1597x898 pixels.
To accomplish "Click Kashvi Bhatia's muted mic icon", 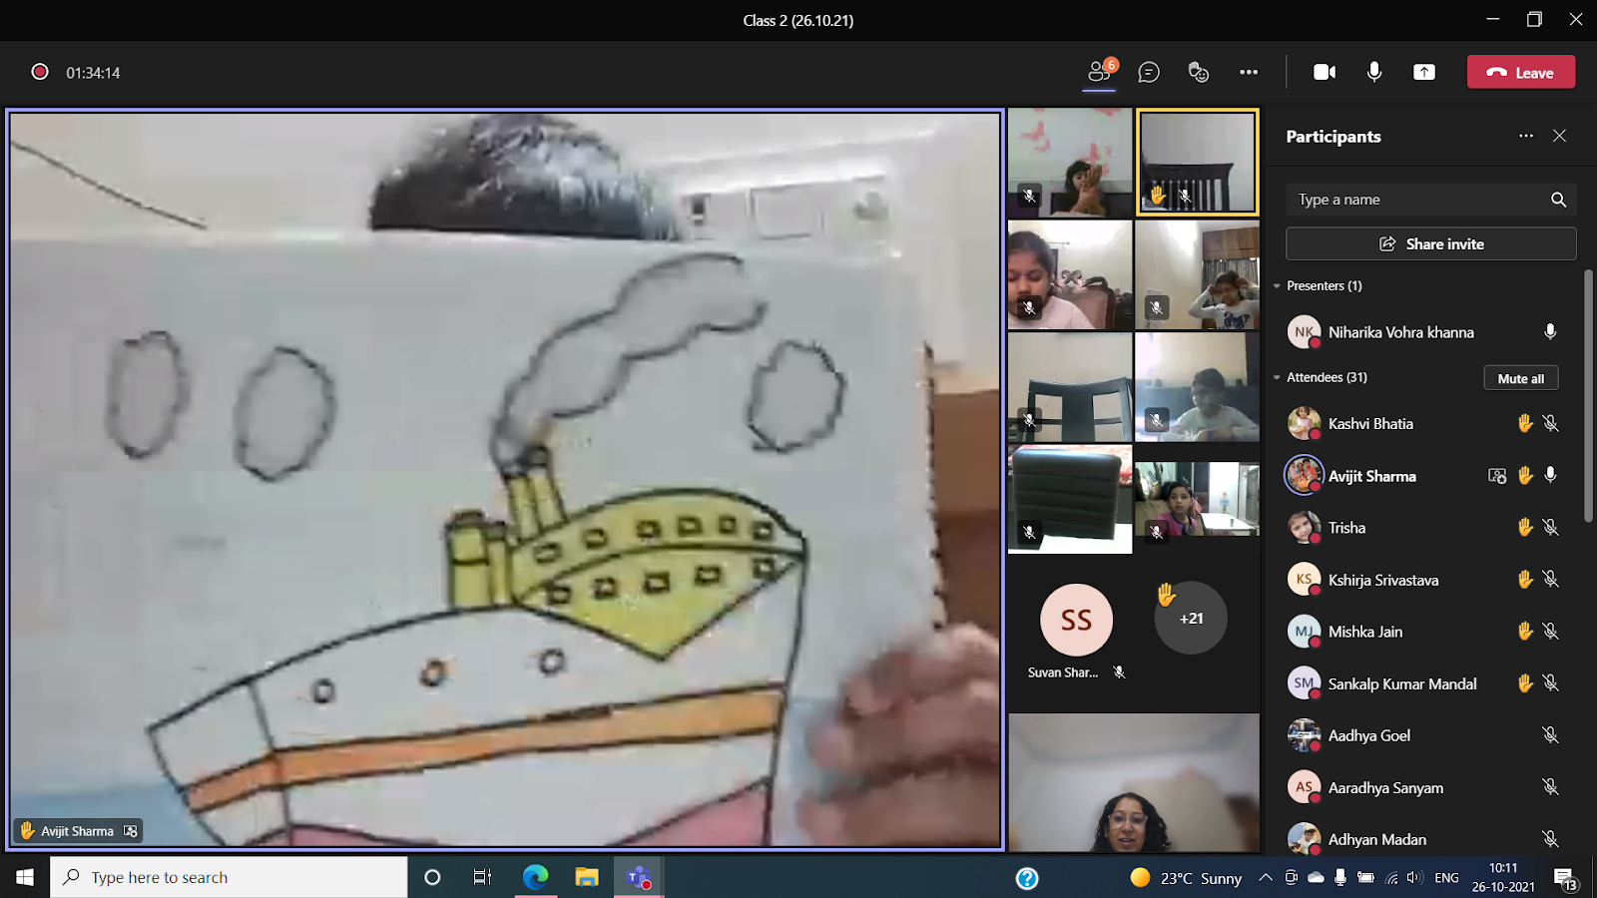I will [x=1550, y=423].
